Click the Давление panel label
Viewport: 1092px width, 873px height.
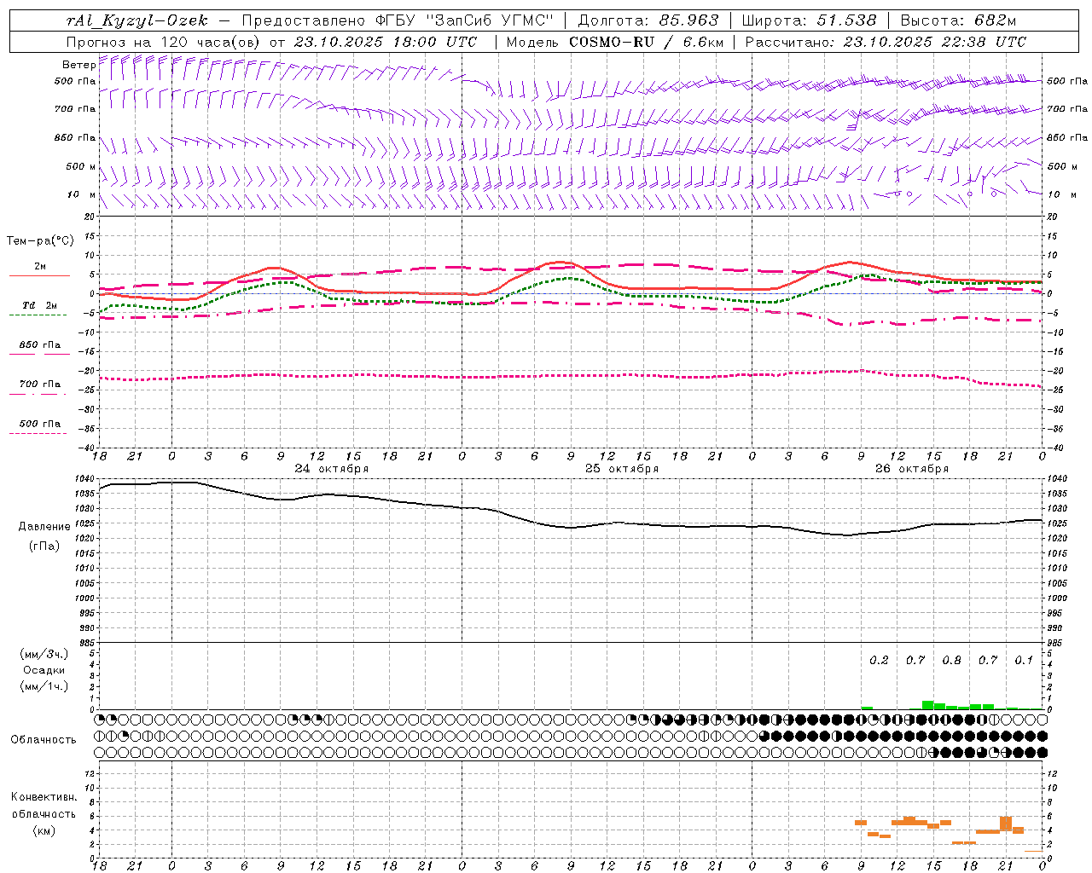(44, 527)
